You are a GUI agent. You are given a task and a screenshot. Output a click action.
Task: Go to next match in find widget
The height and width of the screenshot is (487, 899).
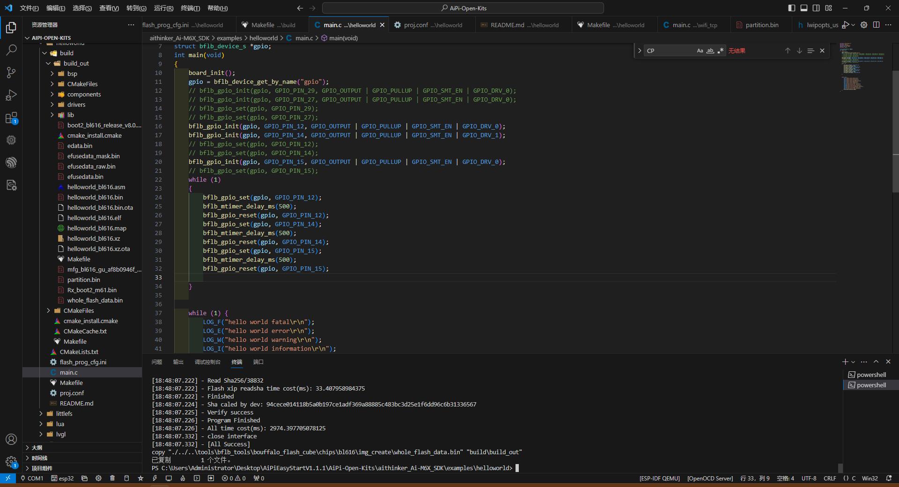pyautogui.click(x=799, y=51)
